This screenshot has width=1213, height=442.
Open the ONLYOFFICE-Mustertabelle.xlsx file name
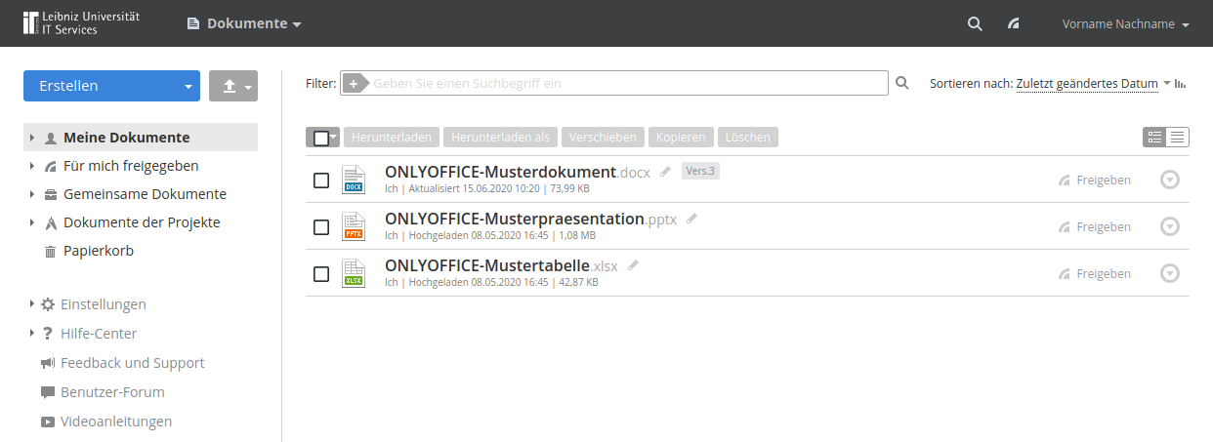point(501,265)
